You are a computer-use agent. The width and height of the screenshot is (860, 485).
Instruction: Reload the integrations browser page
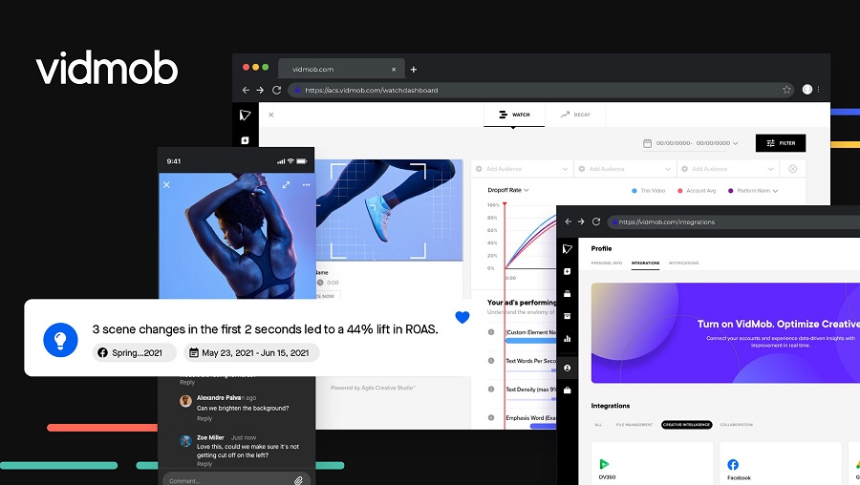(x=596, y=221)
